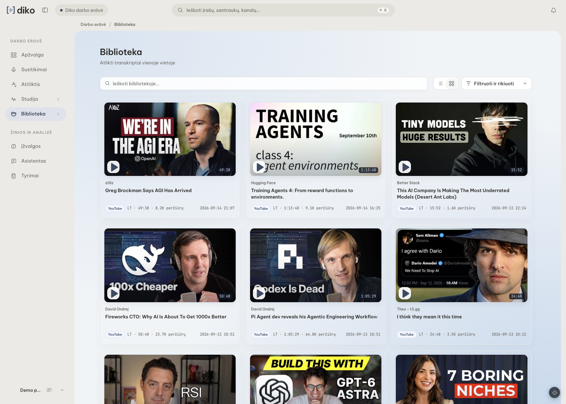Image resolution: width=566 pixels, height=404 pixels.
Task: Open Filtruoti ir rikiuoti dropdown
Action: point(496,83)
